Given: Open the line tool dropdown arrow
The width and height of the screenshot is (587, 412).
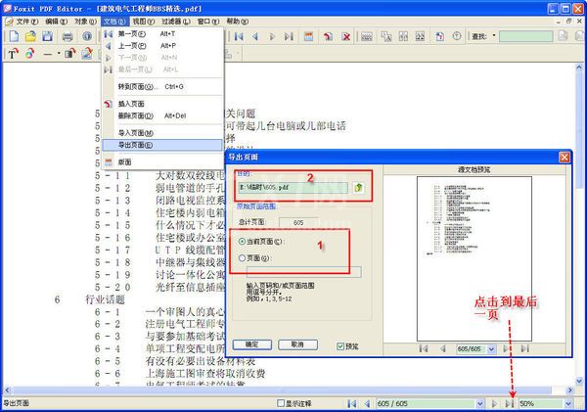Looking at the screenshot, I should click(x=59, y=54).
